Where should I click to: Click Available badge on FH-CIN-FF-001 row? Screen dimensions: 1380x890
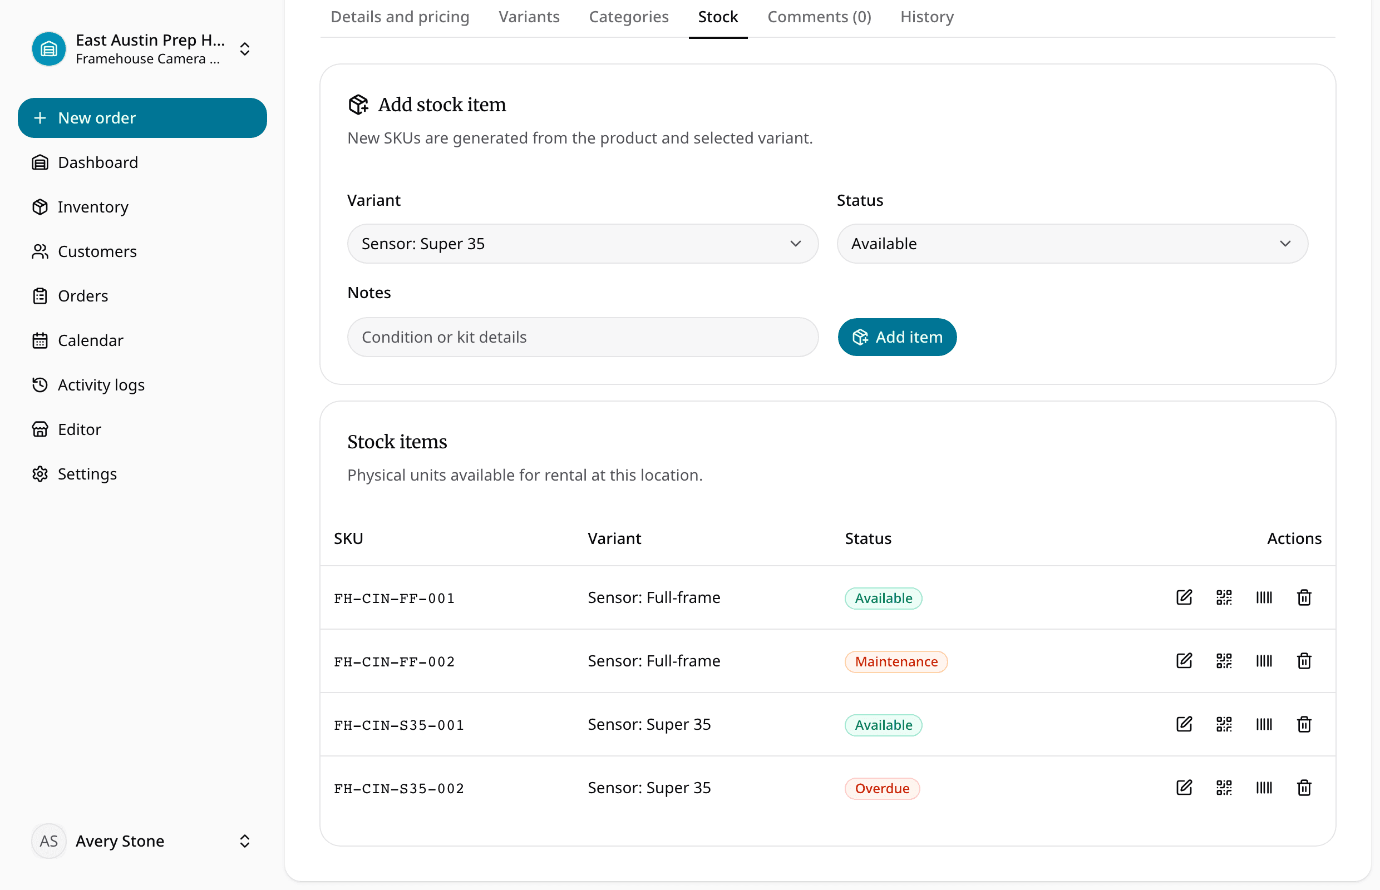click(x=884, y=598)
